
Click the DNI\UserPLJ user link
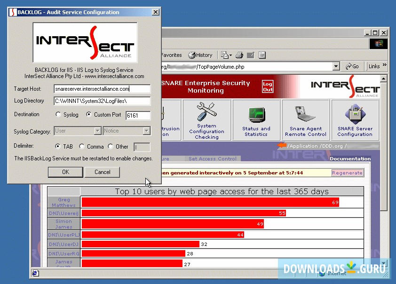[x=63, y=235]
